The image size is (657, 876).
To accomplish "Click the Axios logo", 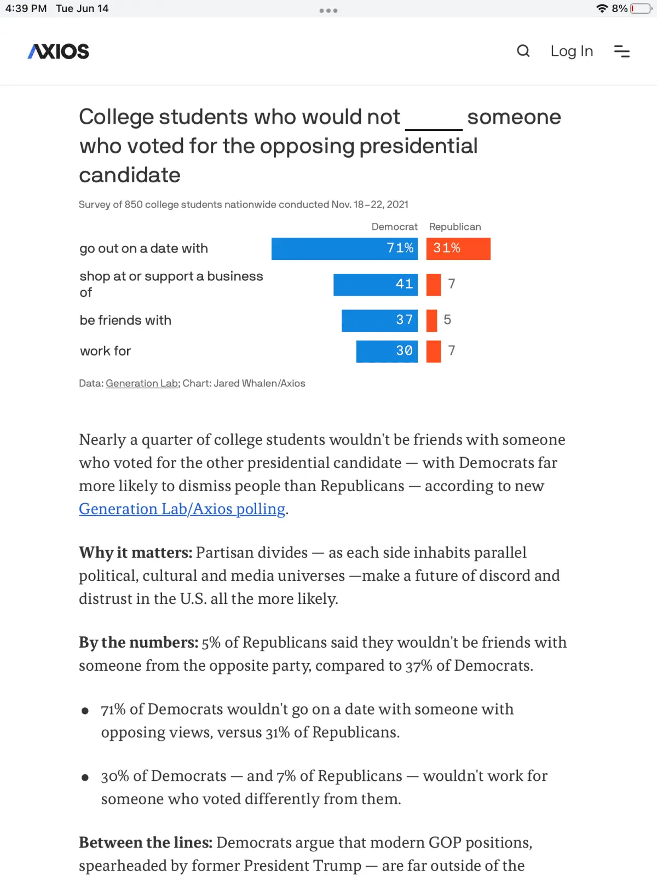I will [59, 51].
